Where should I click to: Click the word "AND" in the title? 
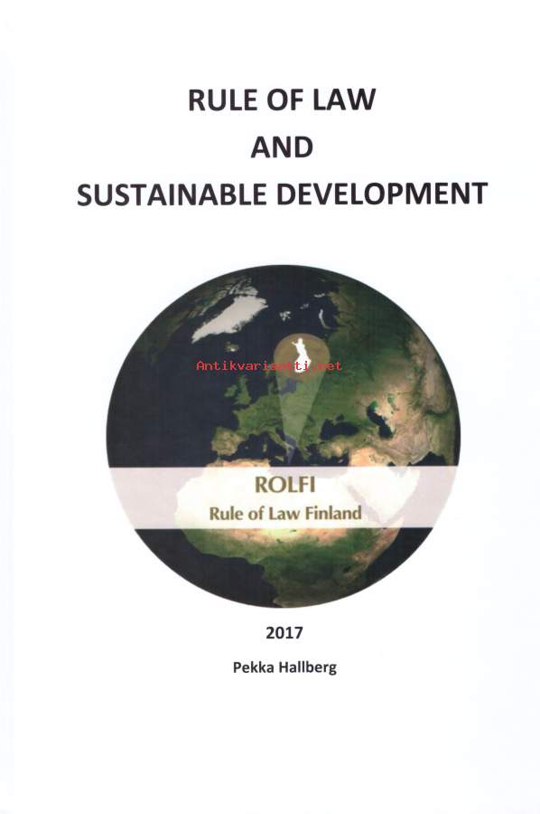tap(282, 147)
